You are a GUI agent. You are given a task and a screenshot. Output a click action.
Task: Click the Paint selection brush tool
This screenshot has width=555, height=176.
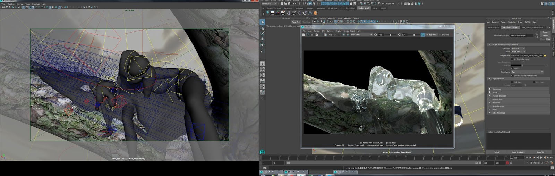[x=262, y=34]
